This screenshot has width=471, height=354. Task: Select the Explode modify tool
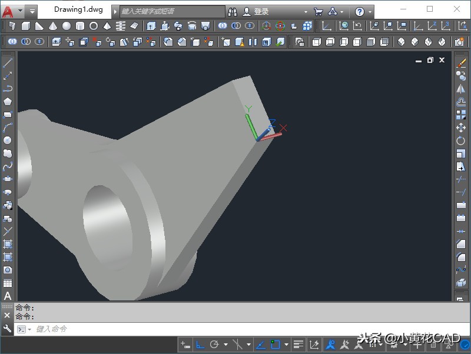coord(461,282)
